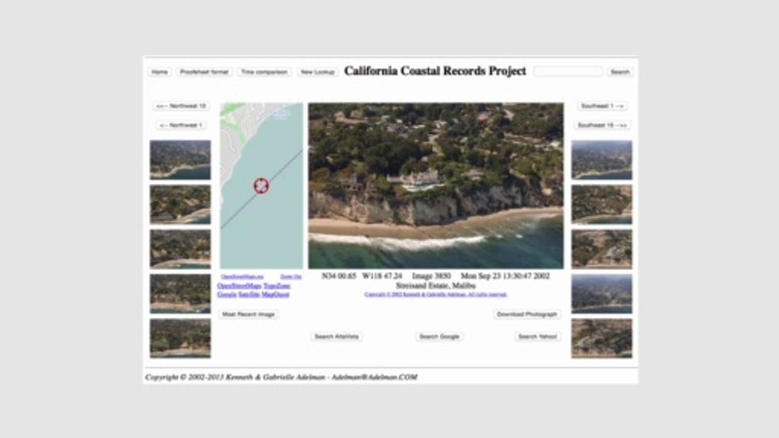This screenshot has width=779, height=438.
Task: Click the caption Streisand Estate, Malibu
Action: (436, 285)
